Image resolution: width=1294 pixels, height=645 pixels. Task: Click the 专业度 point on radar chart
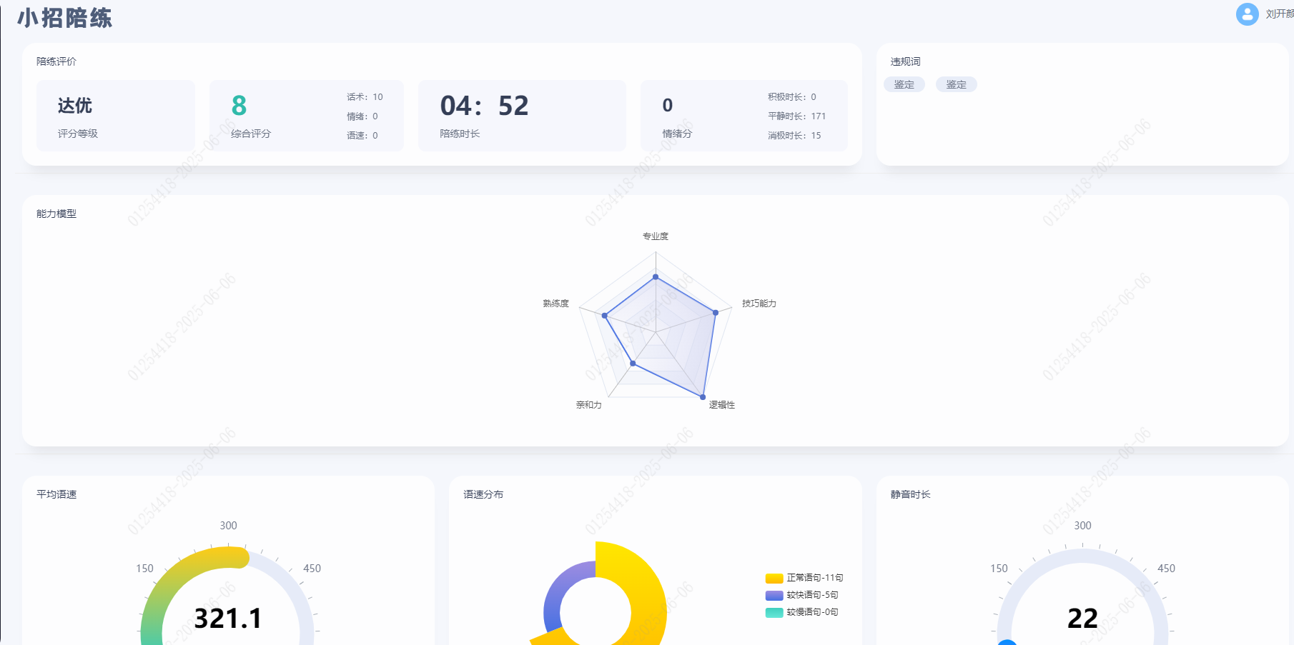pos(656,276)
